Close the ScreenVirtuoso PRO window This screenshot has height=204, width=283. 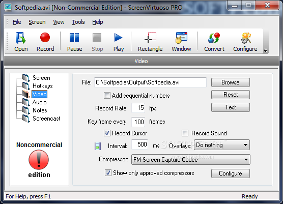click(268, 6)
